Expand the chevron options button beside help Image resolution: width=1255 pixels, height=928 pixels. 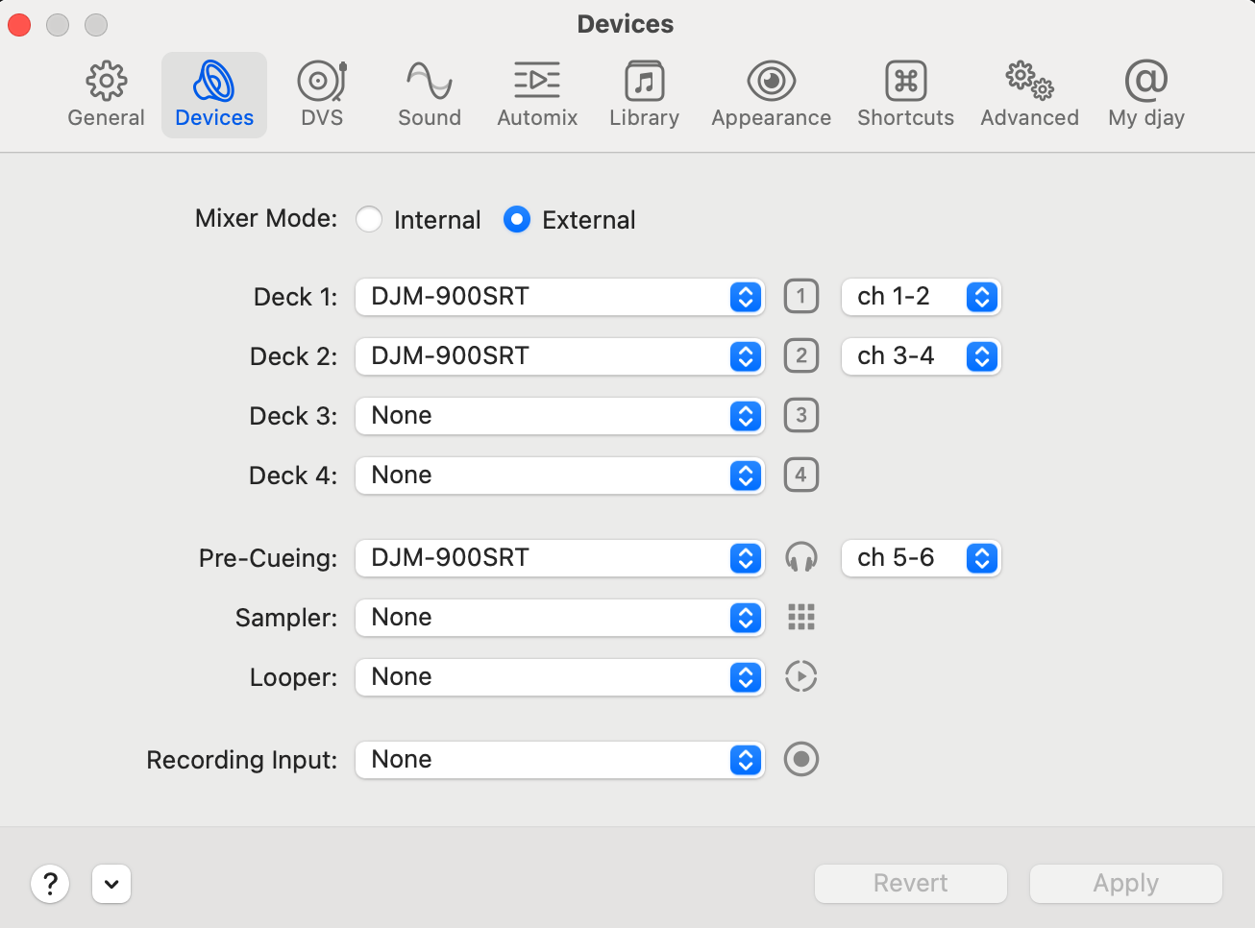pos(111,883)
